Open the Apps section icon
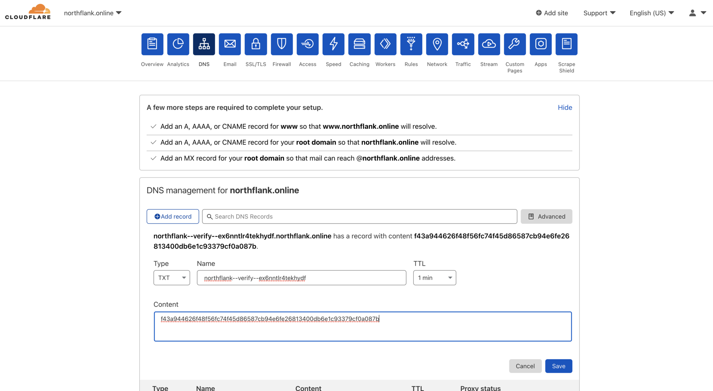 541,44
